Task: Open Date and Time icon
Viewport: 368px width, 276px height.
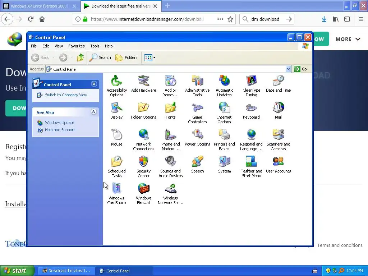Action: pyautogui.click(x=279, y=84)
